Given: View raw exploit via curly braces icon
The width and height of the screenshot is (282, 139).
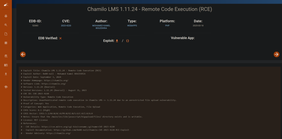Looking at the screenshot, I should 128,41.
